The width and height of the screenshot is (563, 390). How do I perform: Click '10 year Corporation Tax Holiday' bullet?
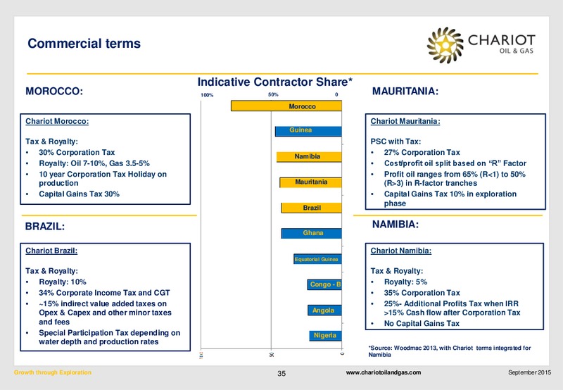tap(103, 179)
